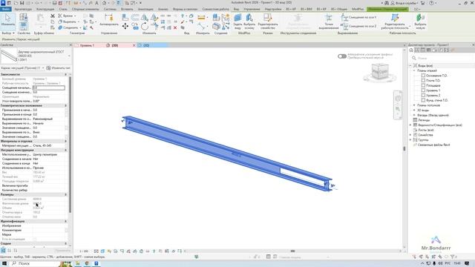Close the middle (3D) view tab
The image size is (475, 267).
coord(134,45)
